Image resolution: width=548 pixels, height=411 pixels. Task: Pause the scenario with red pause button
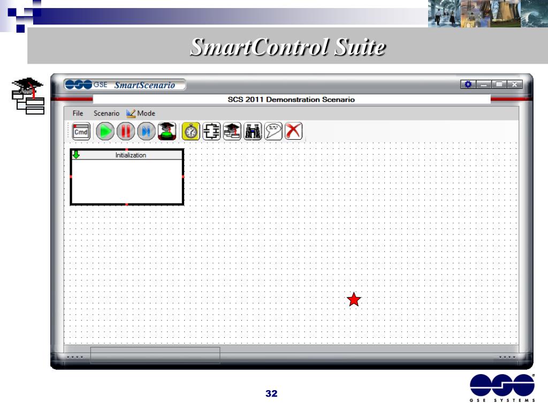[125, 132]
